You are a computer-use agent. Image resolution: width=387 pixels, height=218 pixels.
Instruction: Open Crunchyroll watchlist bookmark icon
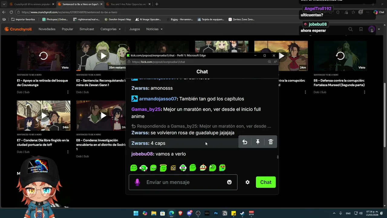click(361, 29)
